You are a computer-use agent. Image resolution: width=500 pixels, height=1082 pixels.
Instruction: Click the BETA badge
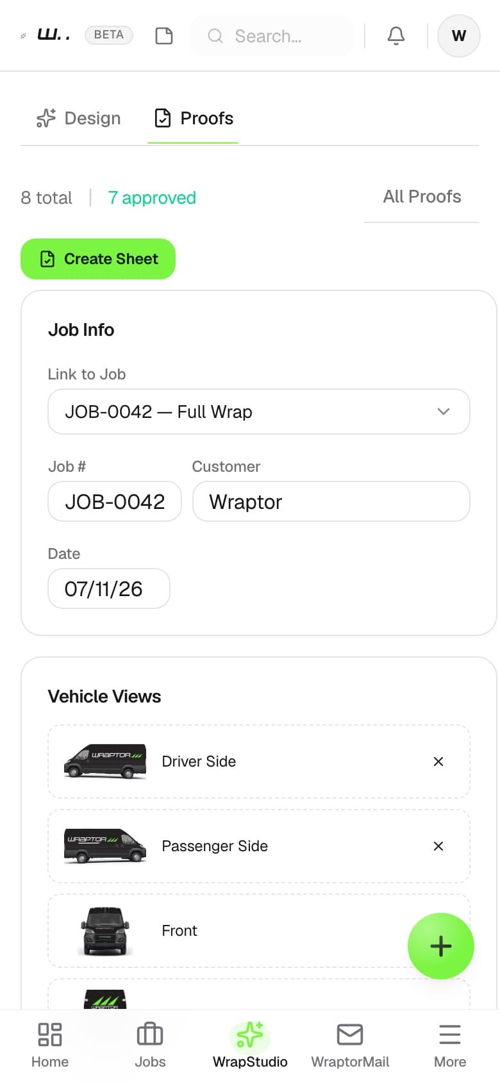tap(109, 35)
